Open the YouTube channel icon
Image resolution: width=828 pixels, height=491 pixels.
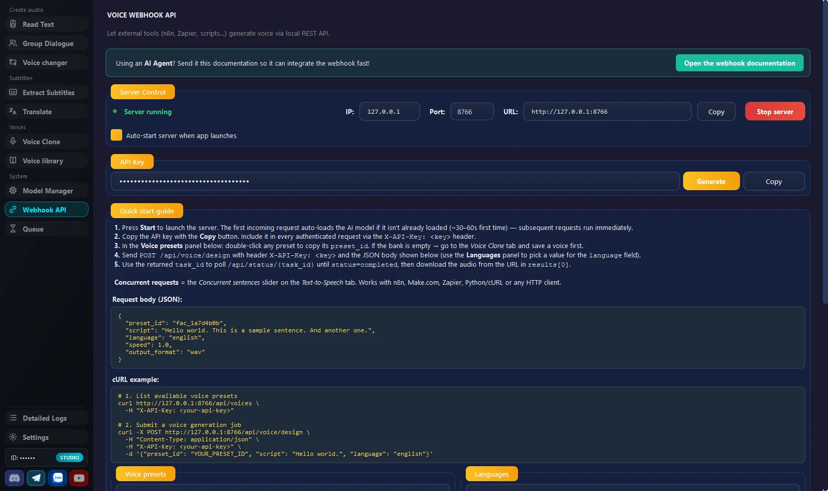79,478
